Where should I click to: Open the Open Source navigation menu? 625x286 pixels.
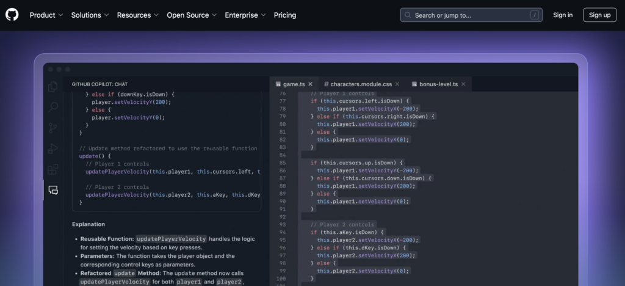(x=192, y=15)
